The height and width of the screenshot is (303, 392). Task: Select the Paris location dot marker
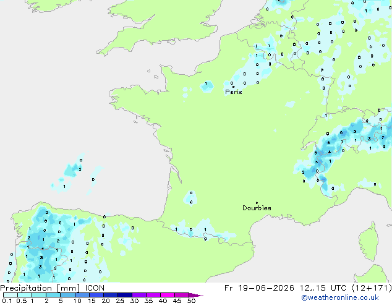(234, 87)
